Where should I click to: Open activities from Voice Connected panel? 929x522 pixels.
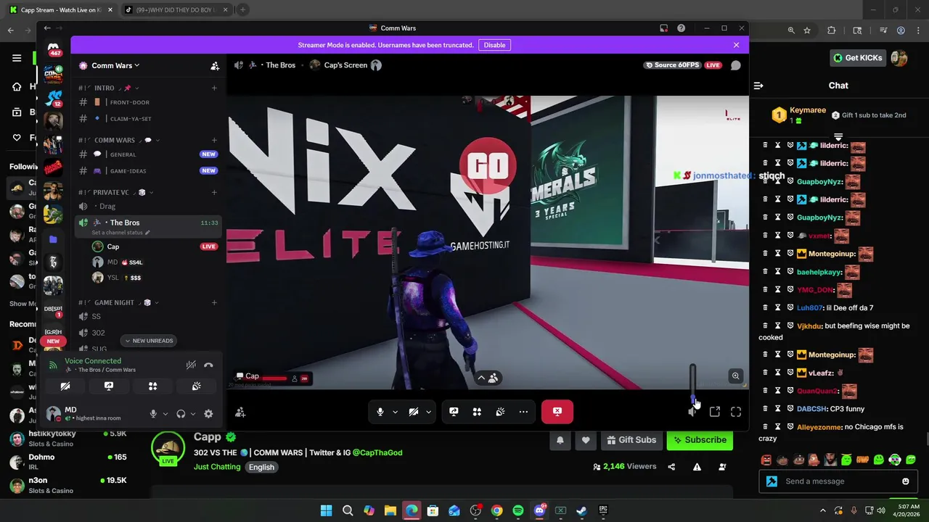(x=152, y=386)
